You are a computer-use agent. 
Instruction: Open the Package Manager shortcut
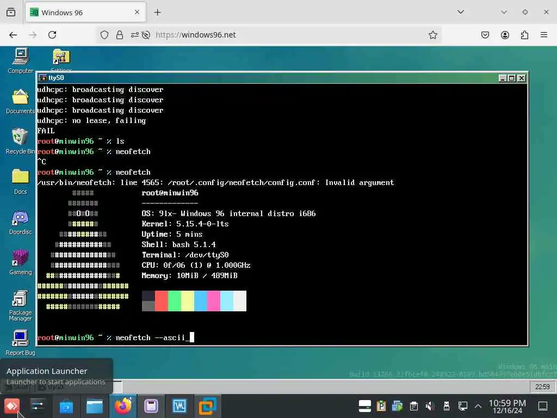point(20,305)
